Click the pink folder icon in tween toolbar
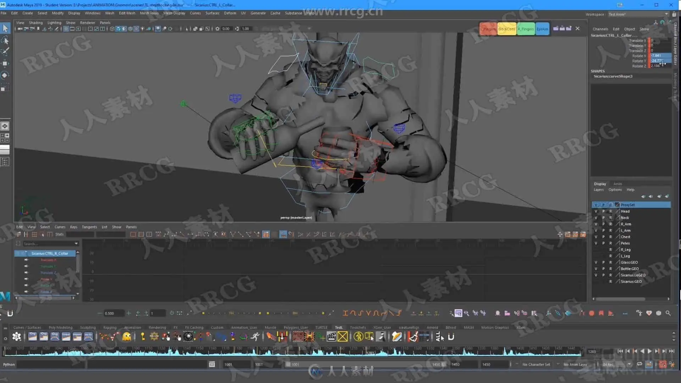This screenshot has height=383, width=681. [507, 313]
